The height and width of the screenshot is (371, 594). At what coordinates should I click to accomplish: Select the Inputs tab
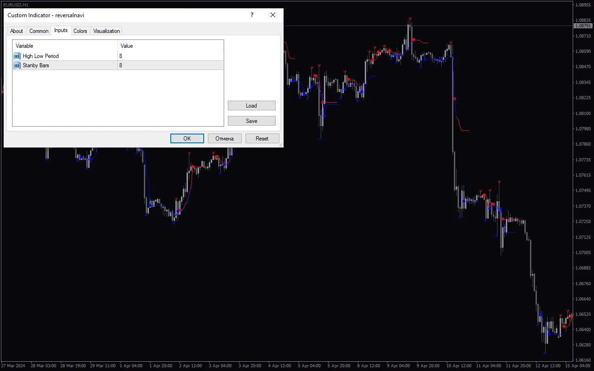61,31
